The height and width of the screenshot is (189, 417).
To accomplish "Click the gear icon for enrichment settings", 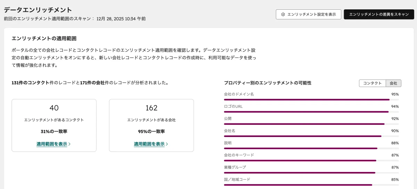I will coord(283,15).
